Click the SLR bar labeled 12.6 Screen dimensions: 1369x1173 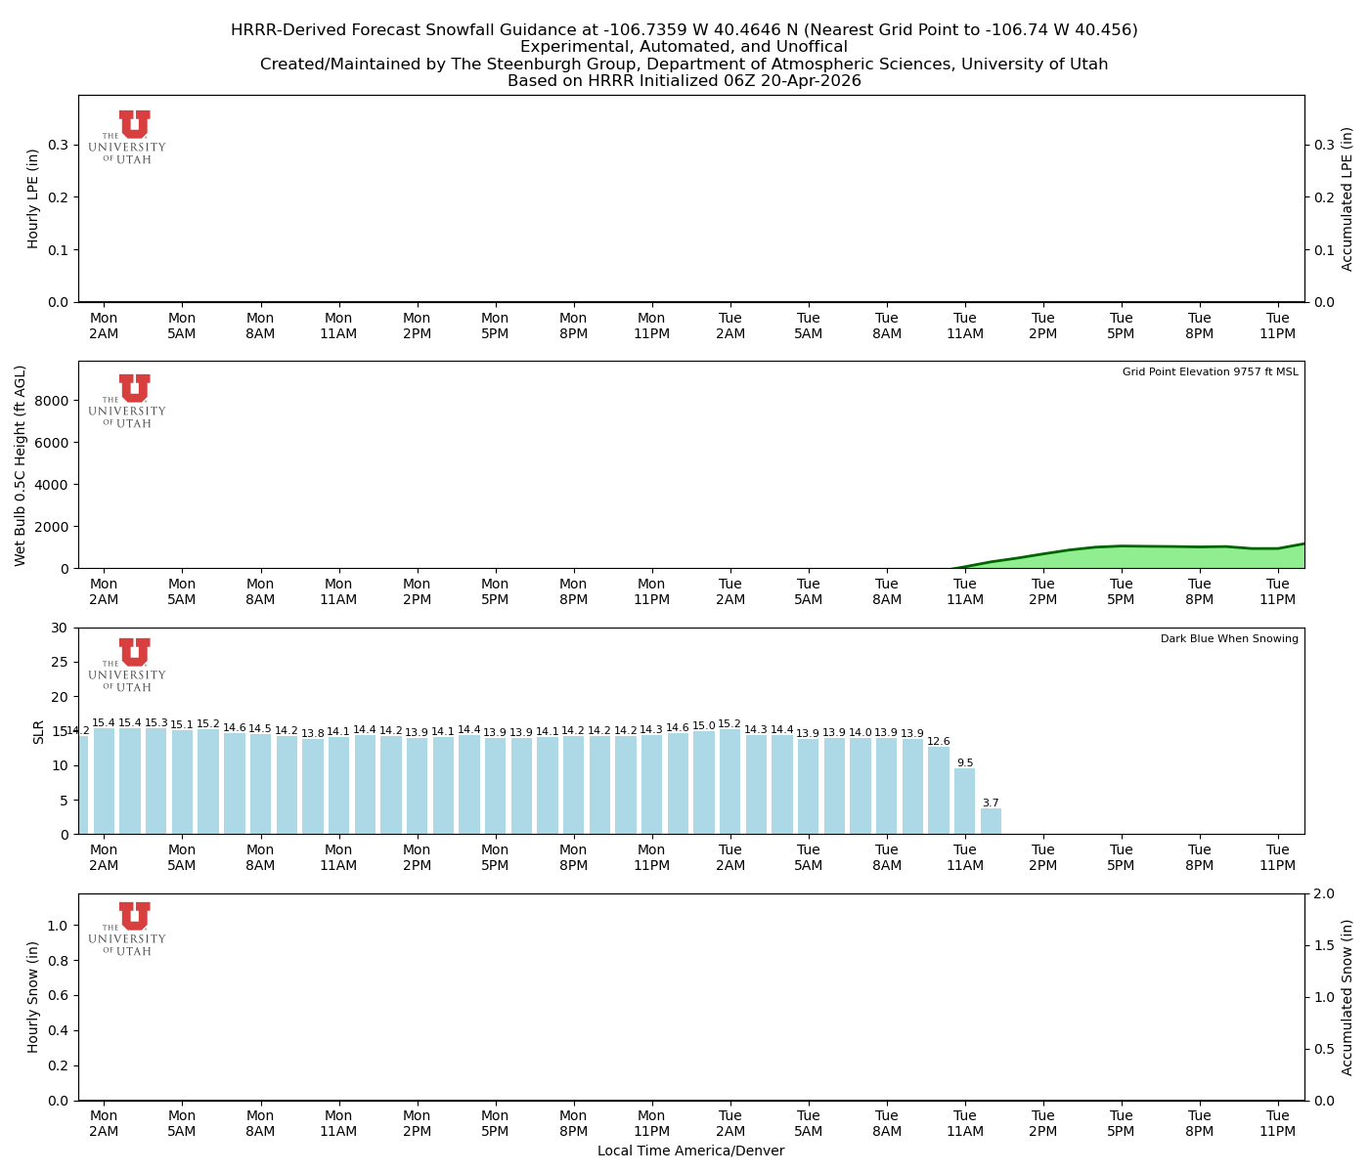click(x=939, y=791)
